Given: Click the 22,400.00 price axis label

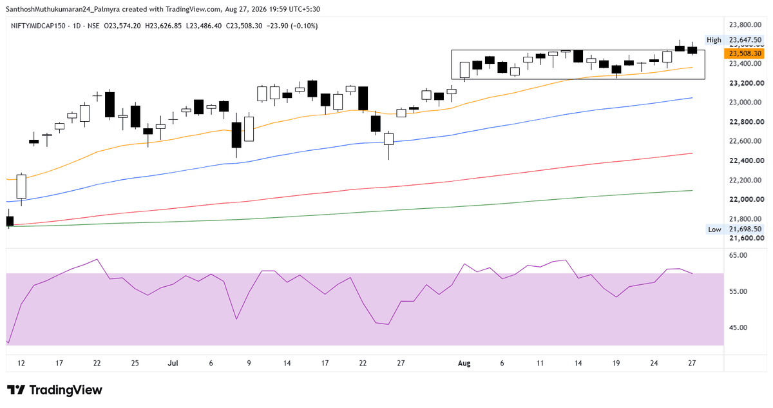Looking at the screenshot, I should (x=746, y=160).
